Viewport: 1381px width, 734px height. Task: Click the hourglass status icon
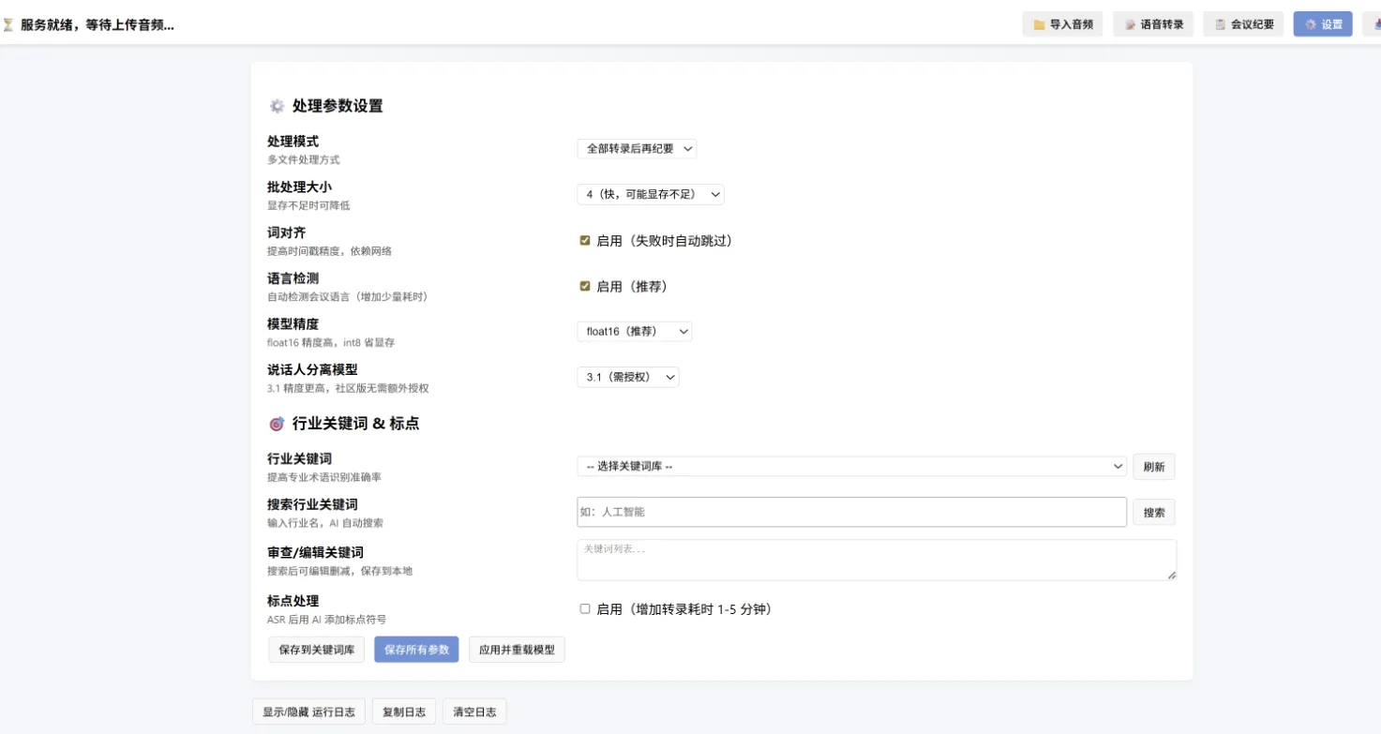click(x=8, y=25)
